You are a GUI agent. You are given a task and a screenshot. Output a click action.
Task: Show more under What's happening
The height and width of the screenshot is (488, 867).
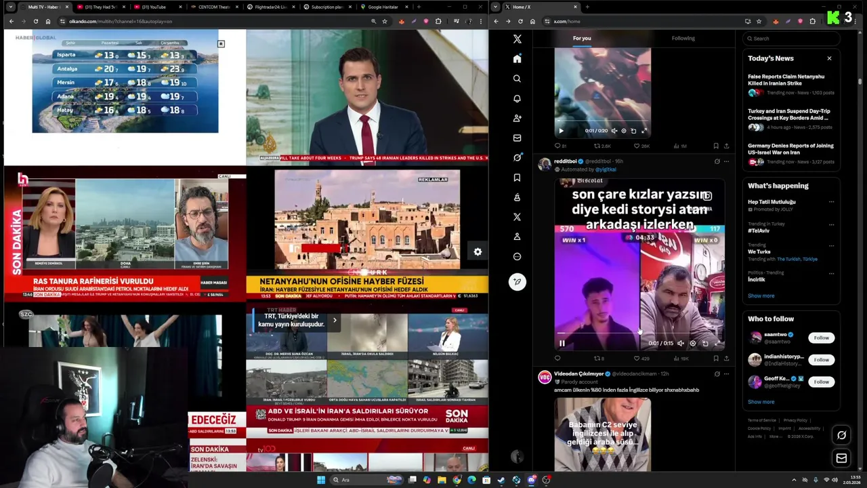pyautogui.click(x=761, y=296)
